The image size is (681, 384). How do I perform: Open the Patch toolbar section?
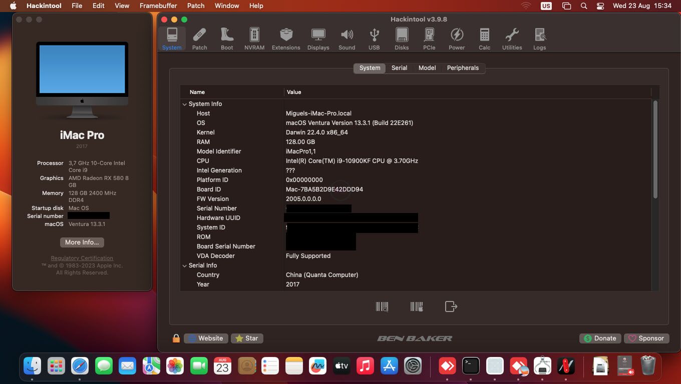199,39
